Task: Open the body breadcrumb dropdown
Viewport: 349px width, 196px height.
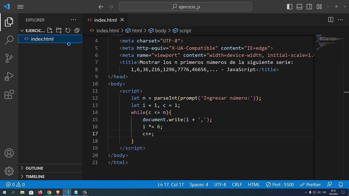Action: tap(157, 30)
